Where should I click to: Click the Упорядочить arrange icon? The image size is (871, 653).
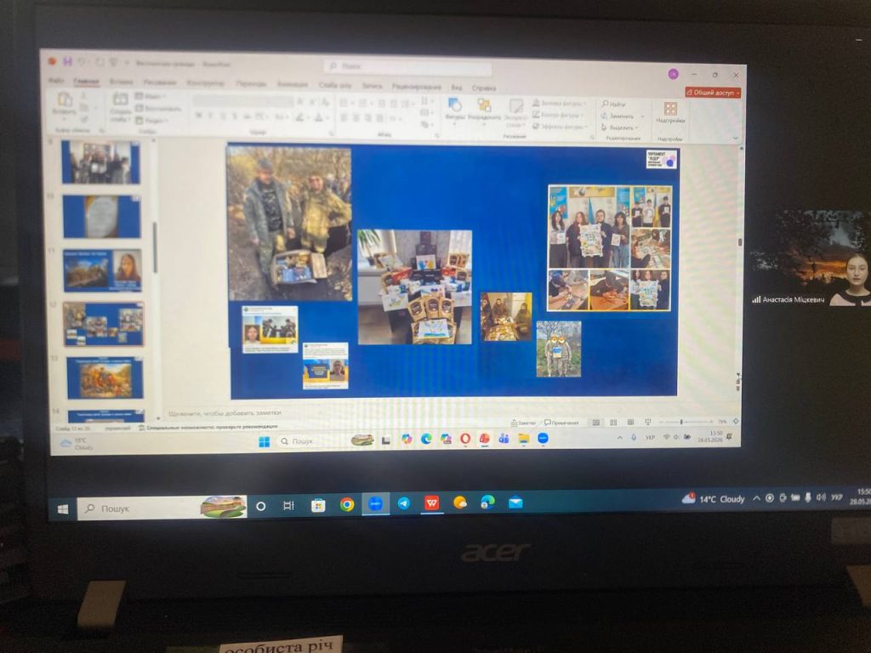click(484, 109)
